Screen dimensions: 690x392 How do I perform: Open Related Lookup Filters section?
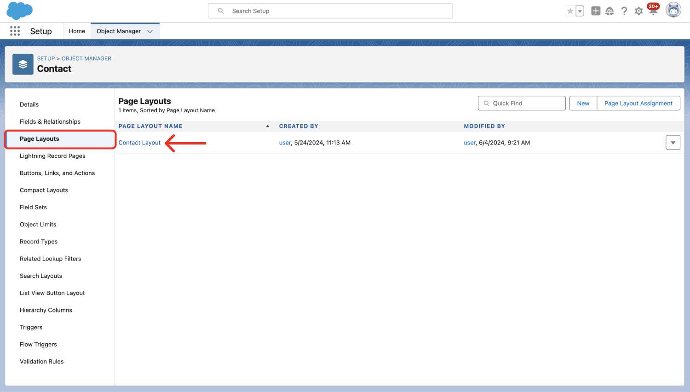[51, 259]
